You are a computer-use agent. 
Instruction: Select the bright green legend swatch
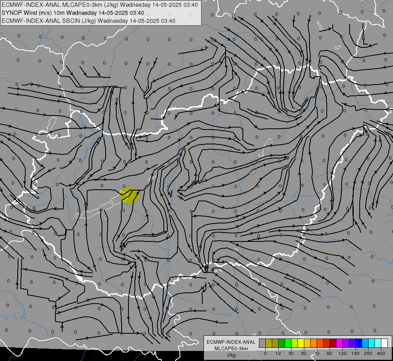pos(288,343)
